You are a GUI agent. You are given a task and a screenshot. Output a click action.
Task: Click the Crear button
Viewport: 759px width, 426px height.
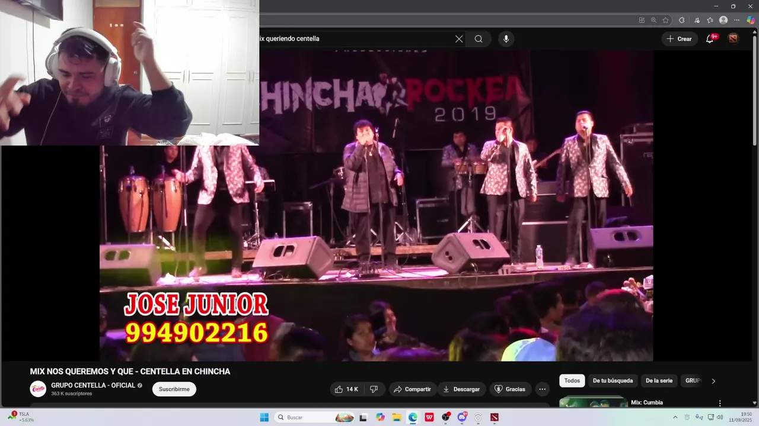point(679,39)
